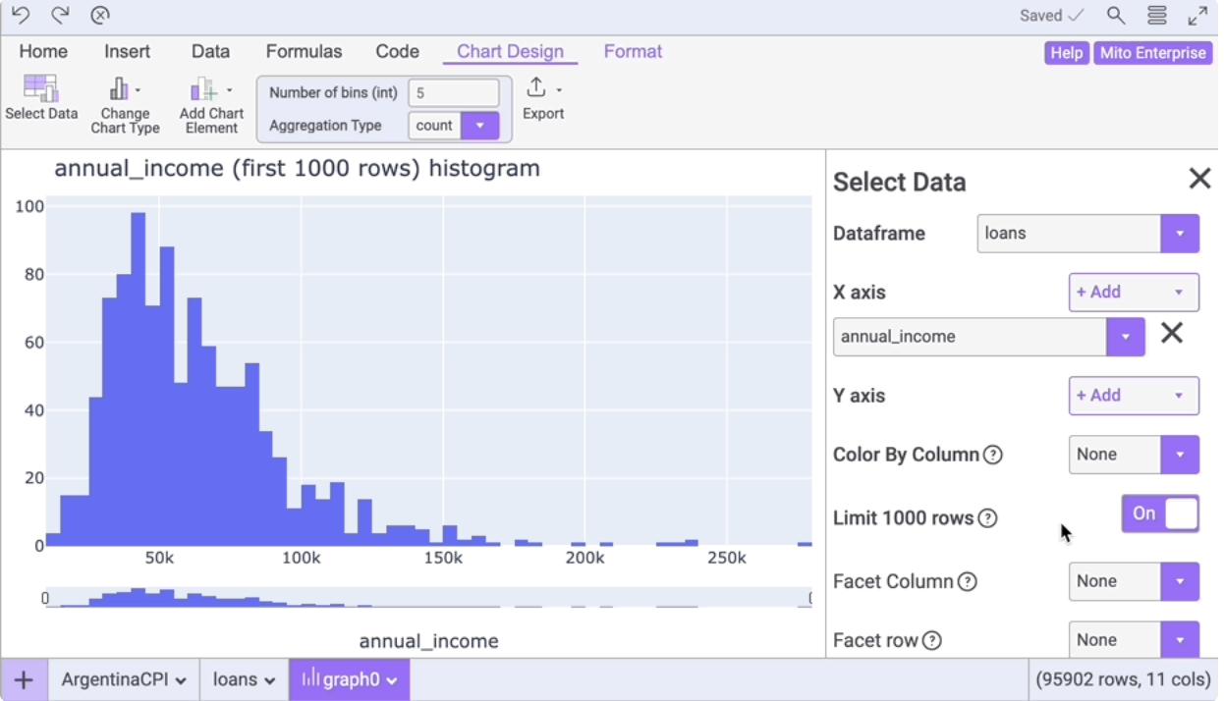Screen dimensions: 1224x701
Task: Add a new sheet with the plus icon
Action: (24, 678)
